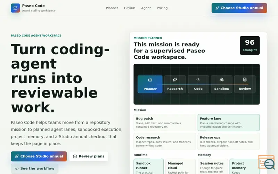The height and width of the screenshot is (174, 278).
Task: Click the Planner robot icon
Action: [x=150, y=80]
